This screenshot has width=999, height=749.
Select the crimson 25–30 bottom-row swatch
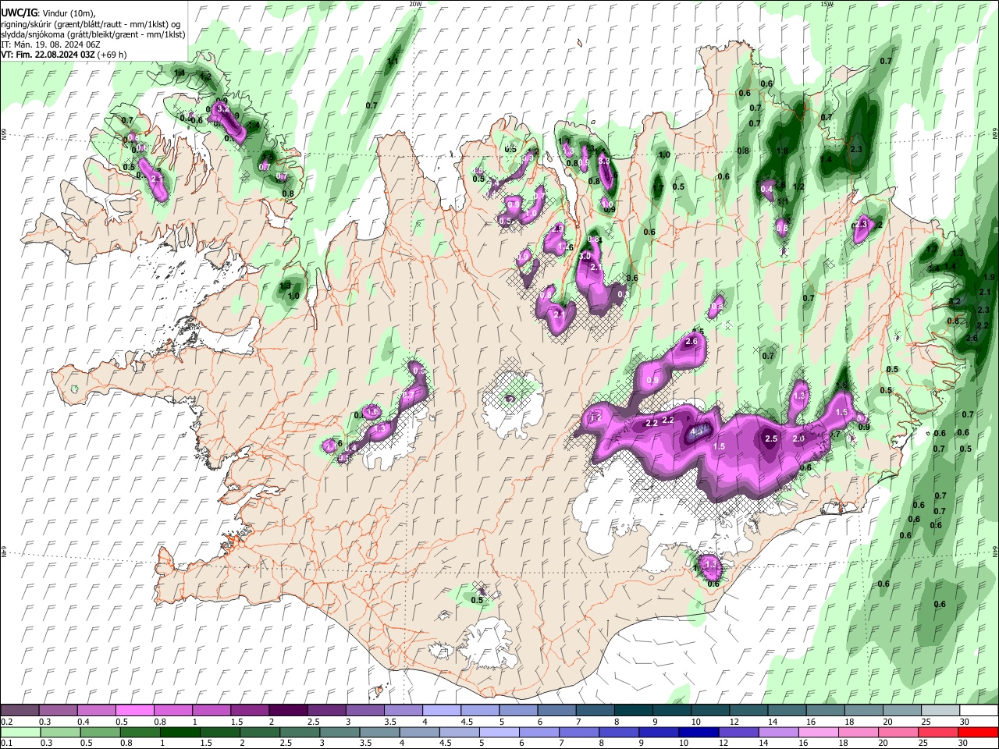938,732
